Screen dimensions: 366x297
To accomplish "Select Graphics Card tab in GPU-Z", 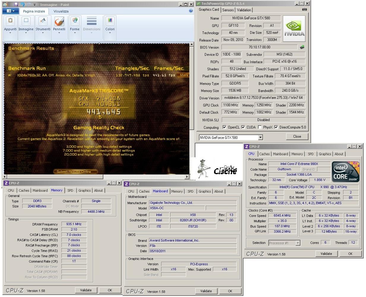I will (209, 9).
